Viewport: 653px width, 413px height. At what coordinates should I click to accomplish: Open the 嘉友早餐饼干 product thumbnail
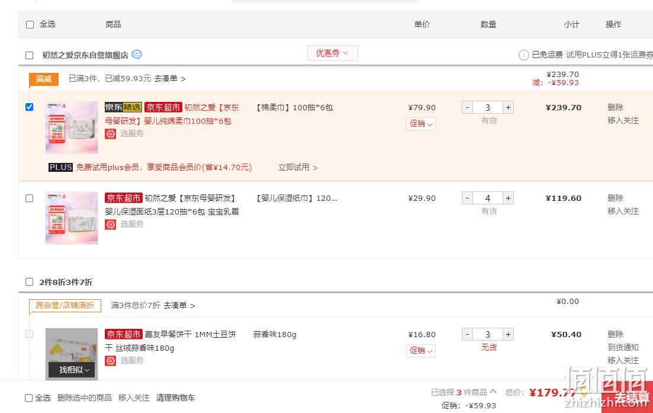(x=72, y=354)
